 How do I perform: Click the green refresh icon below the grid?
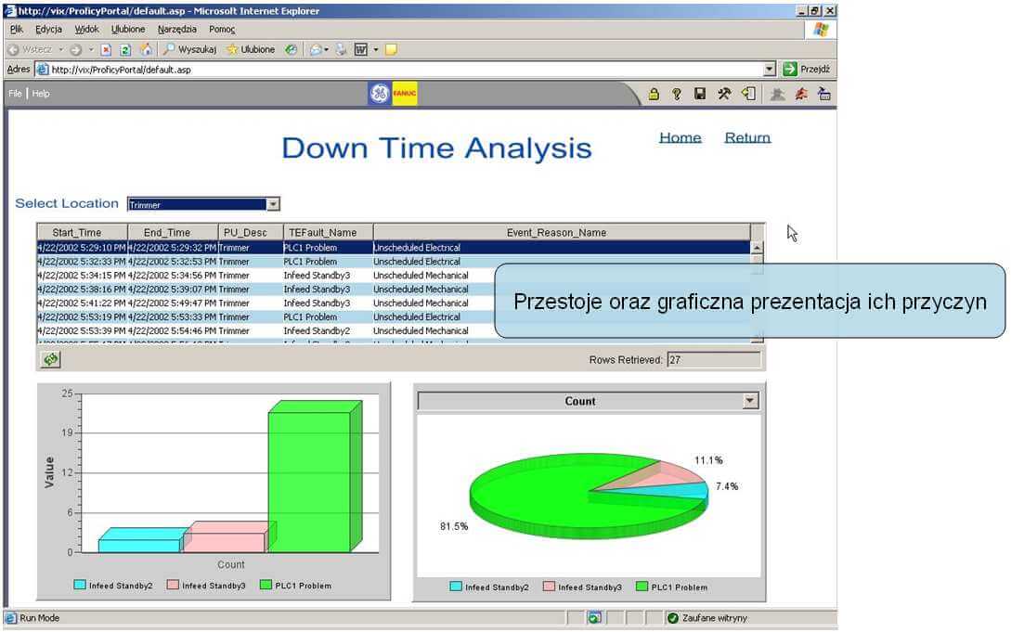[x=50, y=359]
